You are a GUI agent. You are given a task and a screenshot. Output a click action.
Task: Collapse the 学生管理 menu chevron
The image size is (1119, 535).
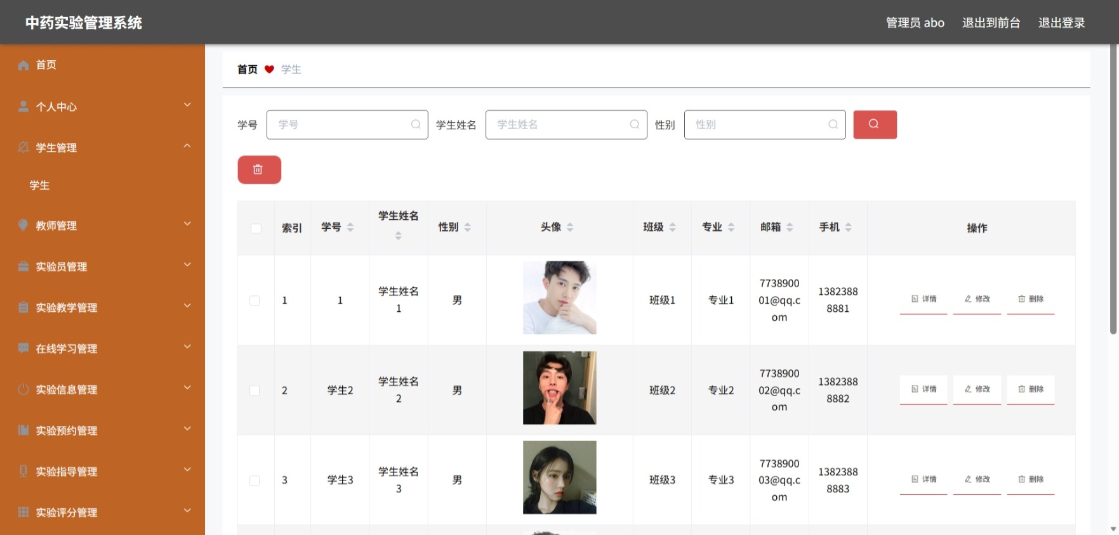[x=187, y=146]
